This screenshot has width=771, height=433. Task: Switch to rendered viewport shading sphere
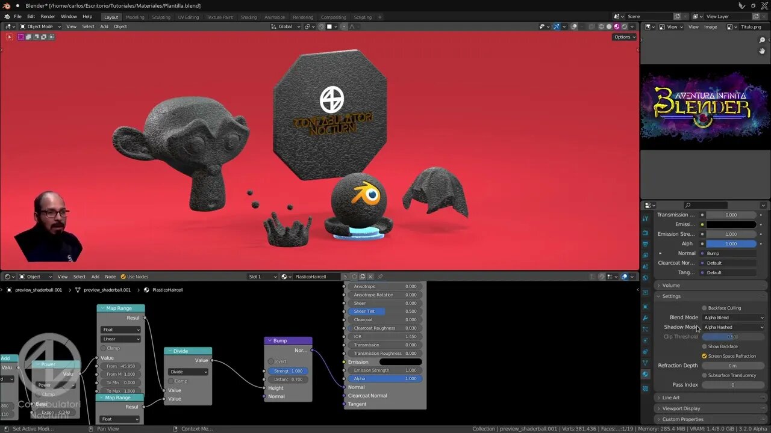(624, 26)
